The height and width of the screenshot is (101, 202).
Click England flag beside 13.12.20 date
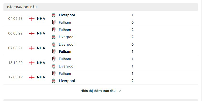32,63
